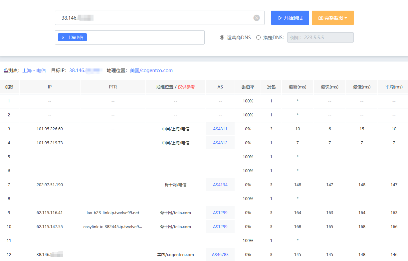Click the 丢包率 column header
Viewport: 408px width, 261px height.
pos(248,87)
